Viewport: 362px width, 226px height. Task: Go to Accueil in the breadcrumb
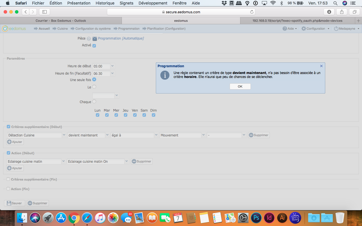tap(44, 29)
